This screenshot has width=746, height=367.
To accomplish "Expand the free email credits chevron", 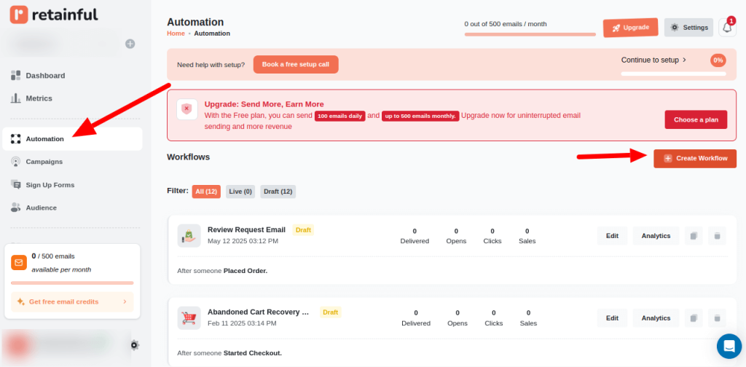I will (125, 301).
